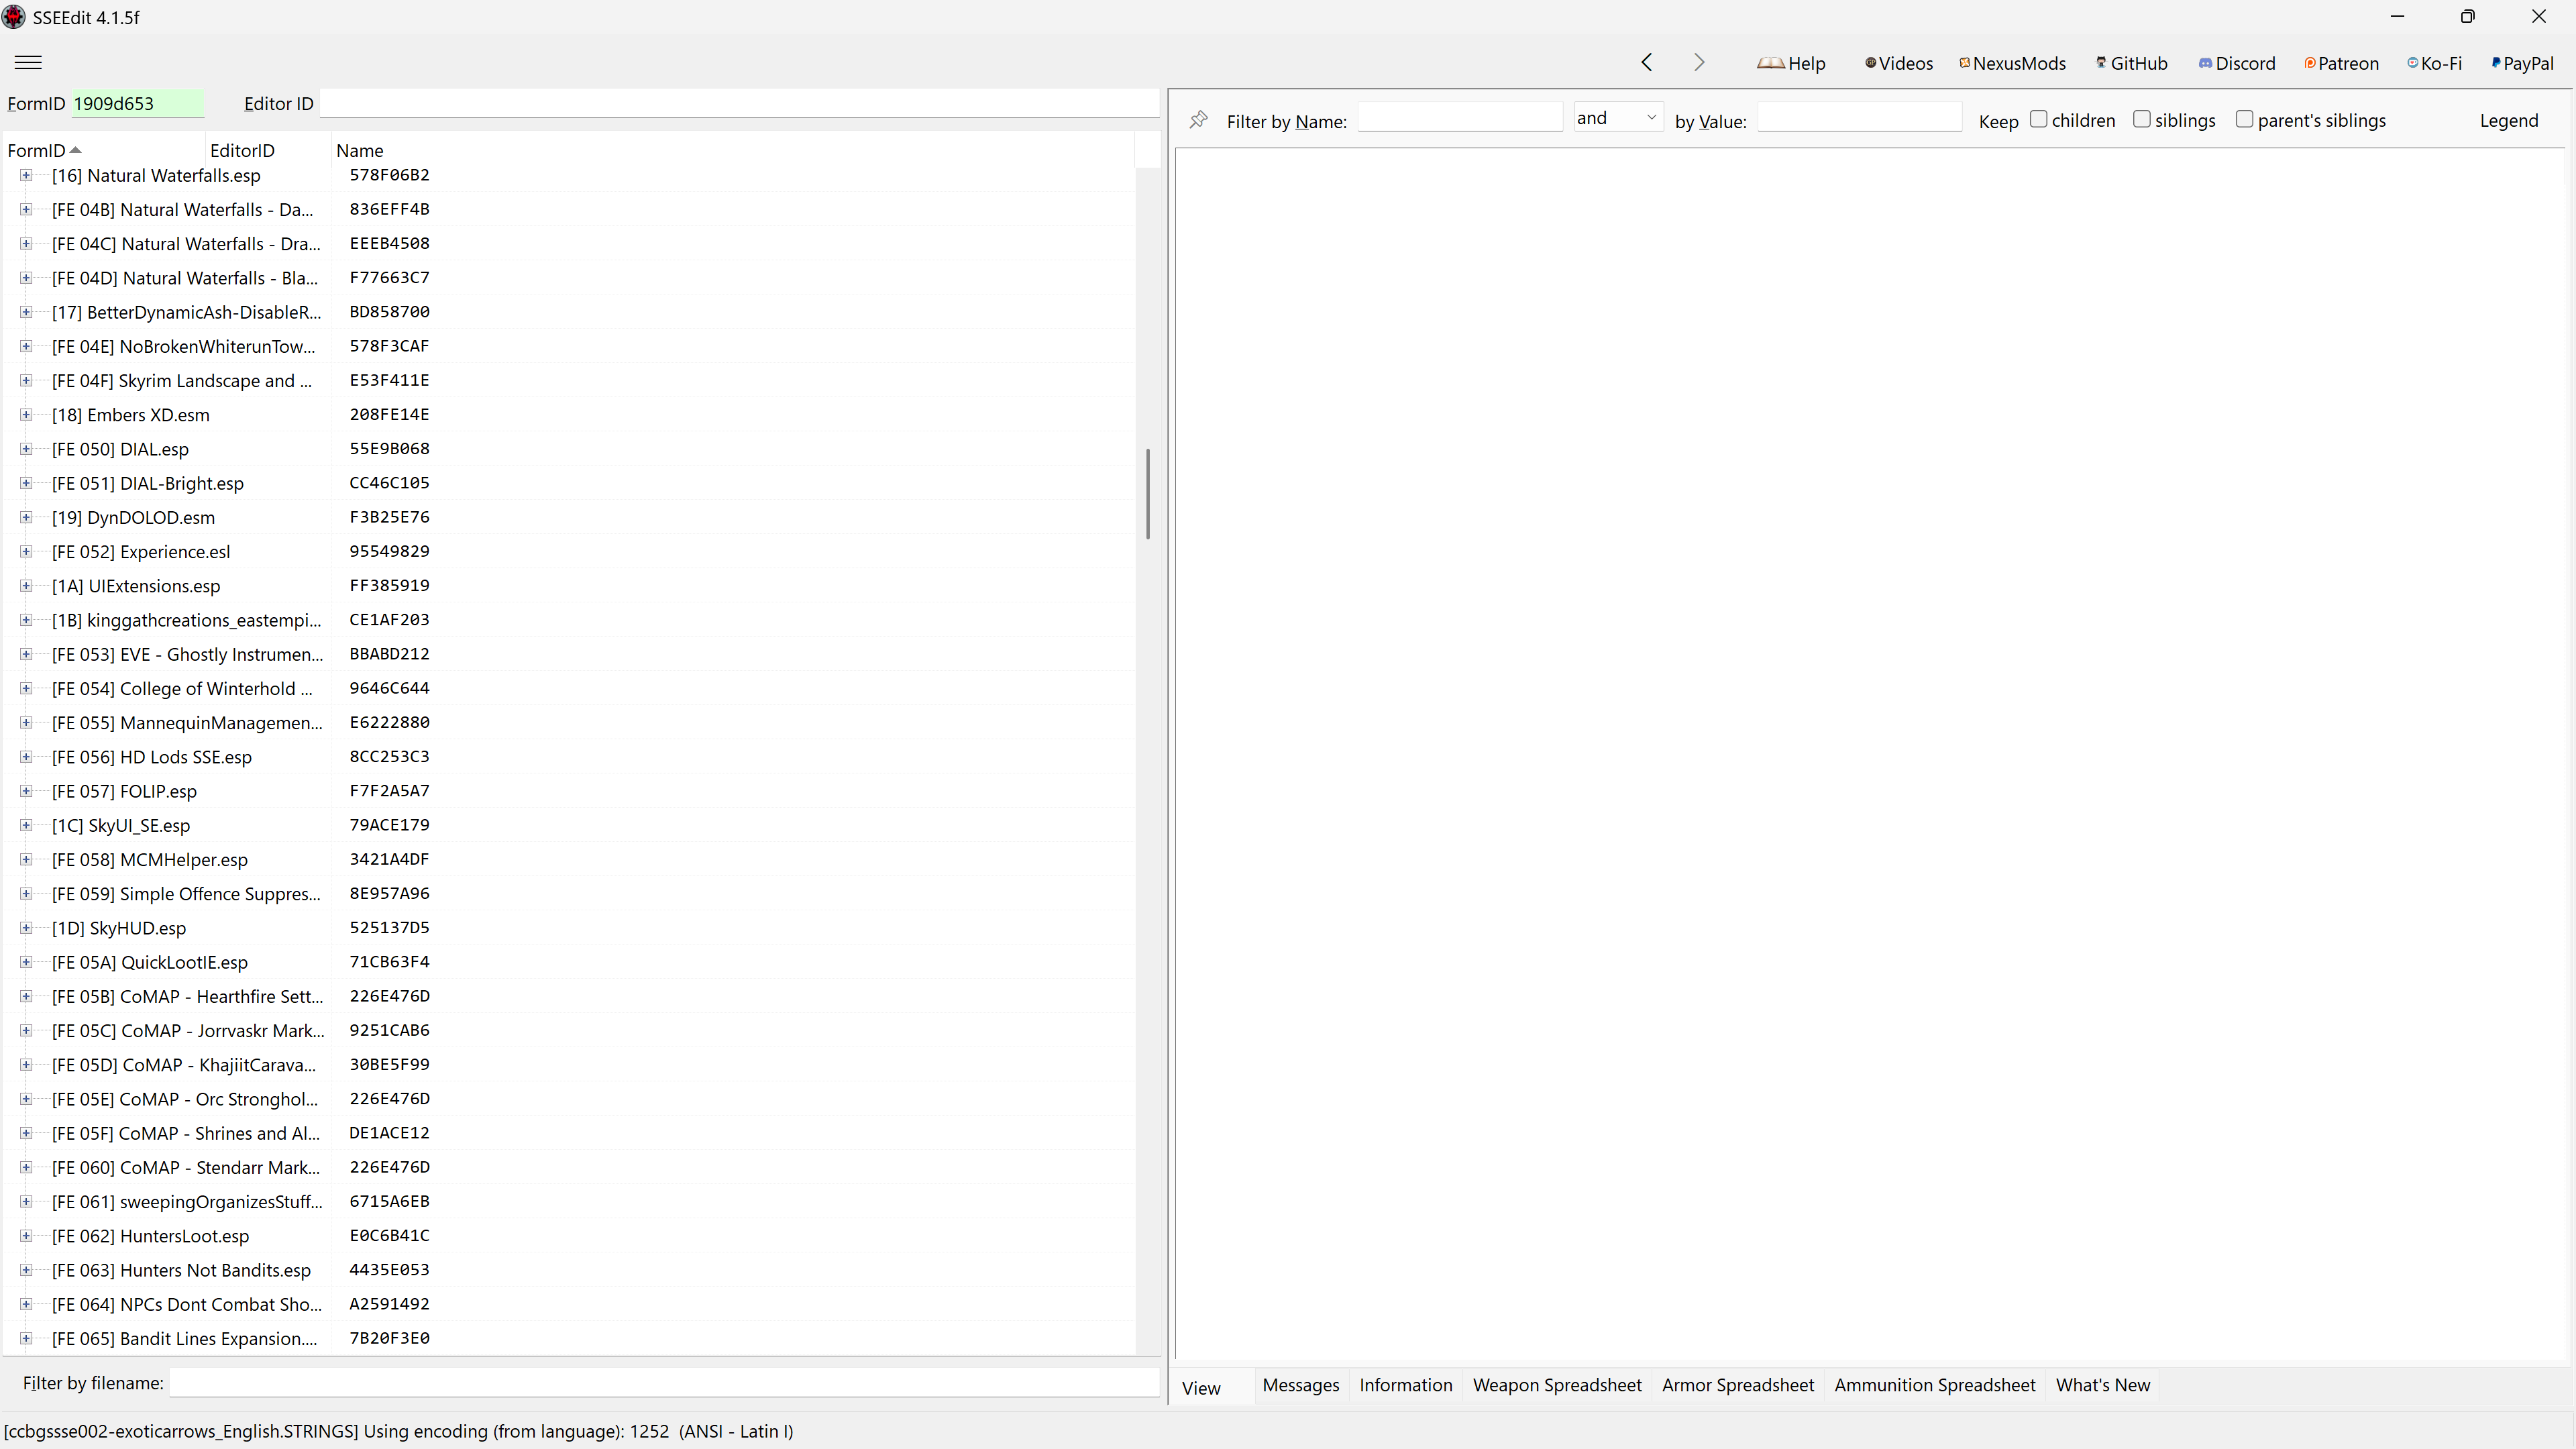
Task: Toggle the siblings checkbox
Action: click(x=2141, y=119)
